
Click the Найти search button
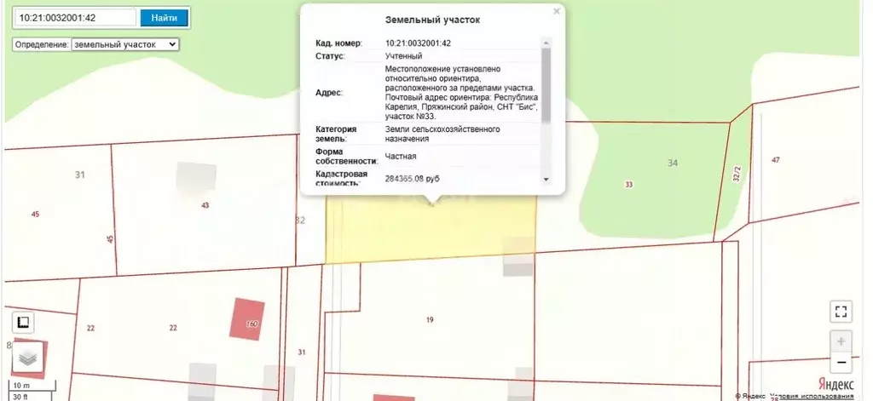(x=165, y=18)
